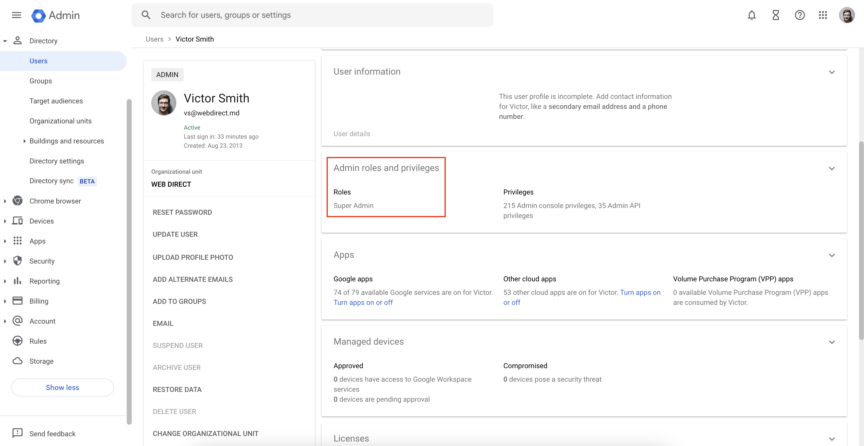The height and width of the screenshot is (446, 864).
Task: Collapse the Directory sidebar section
Action: [5, 41]
